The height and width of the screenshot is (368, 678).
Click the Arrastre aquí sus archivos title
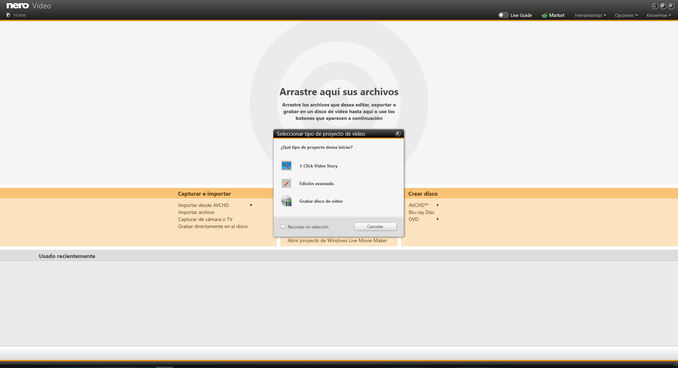(x=339, y=92)
